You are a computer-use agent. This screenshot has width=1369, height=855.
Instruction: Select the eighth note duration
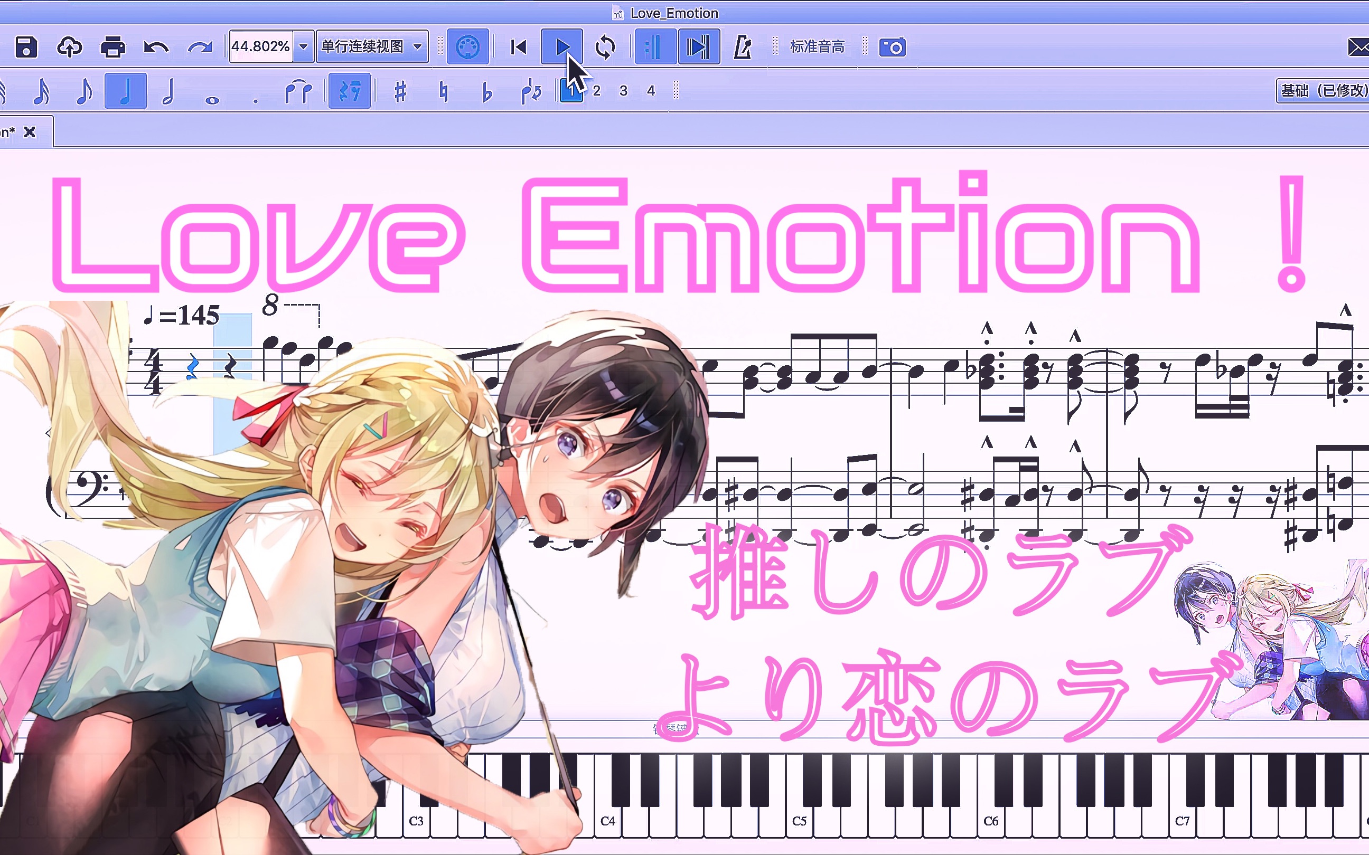(x=84, y=91)
